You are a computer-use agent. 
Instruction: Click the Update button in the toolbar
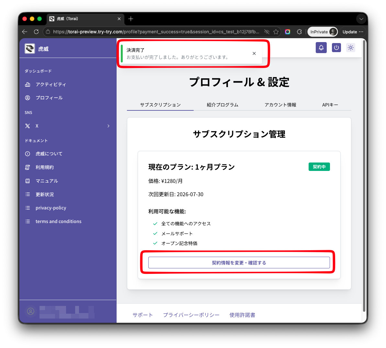click(349, 32)
